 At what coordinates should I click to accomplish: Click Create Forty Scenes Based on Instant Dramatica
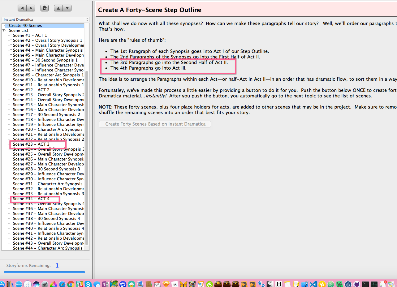coord(155,124)
